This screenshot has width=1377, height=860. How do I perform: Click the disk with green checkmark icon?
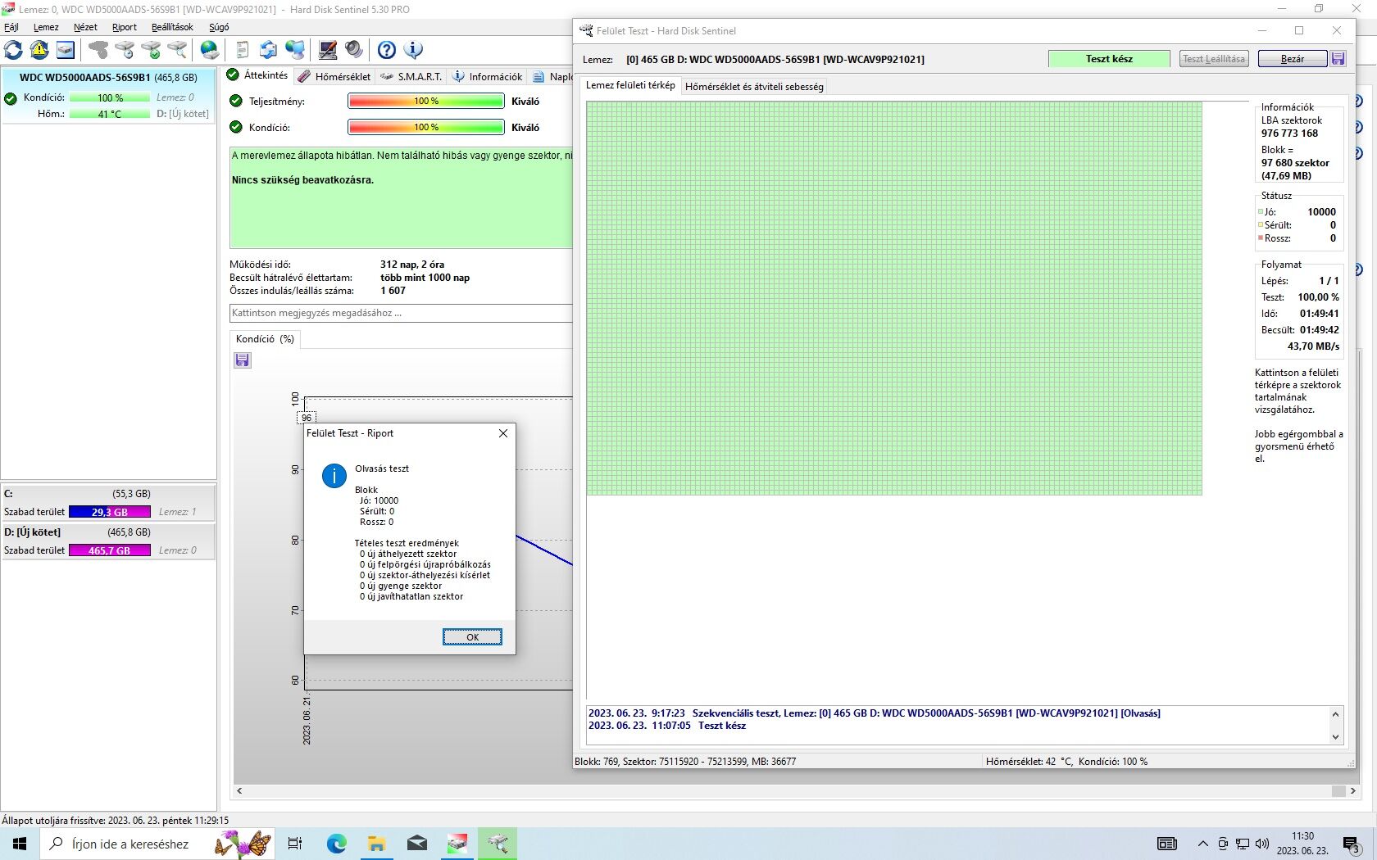point(151,50)
